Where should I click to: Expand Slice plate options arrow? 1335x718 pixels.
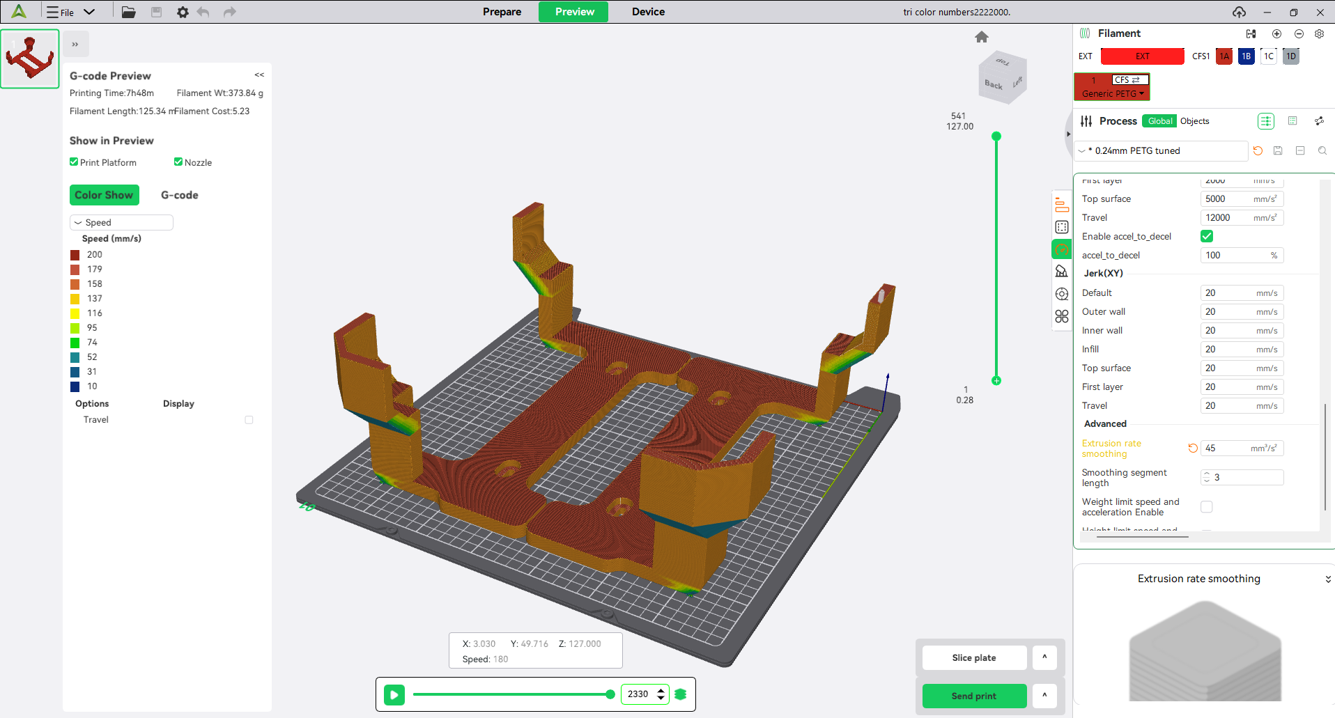pos(1044,657)
